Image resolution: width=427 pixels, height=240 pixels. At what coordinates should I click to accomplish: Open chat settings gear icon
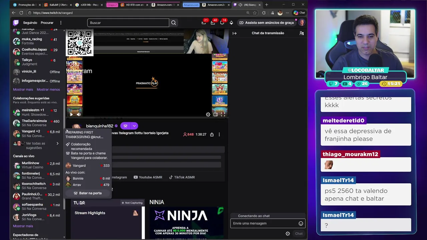tap(288, 234)
